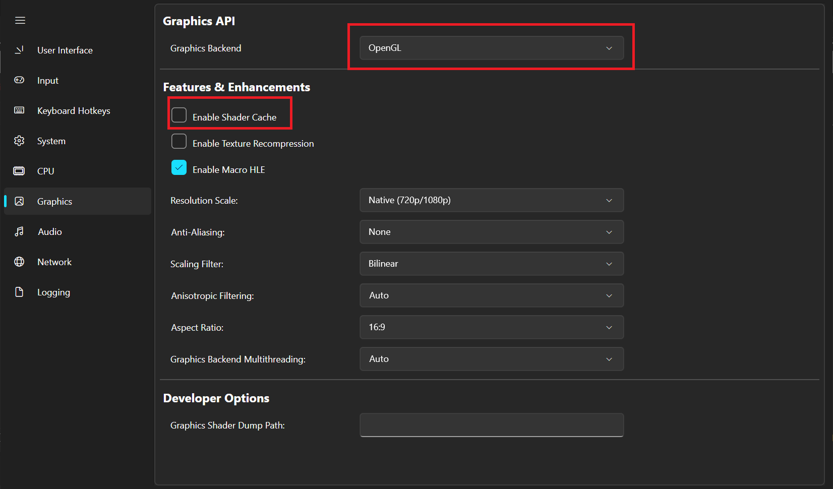Click the gear icon for System

click(19, 141)
